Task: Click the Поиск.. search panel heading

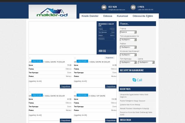Action: (137, 24)
